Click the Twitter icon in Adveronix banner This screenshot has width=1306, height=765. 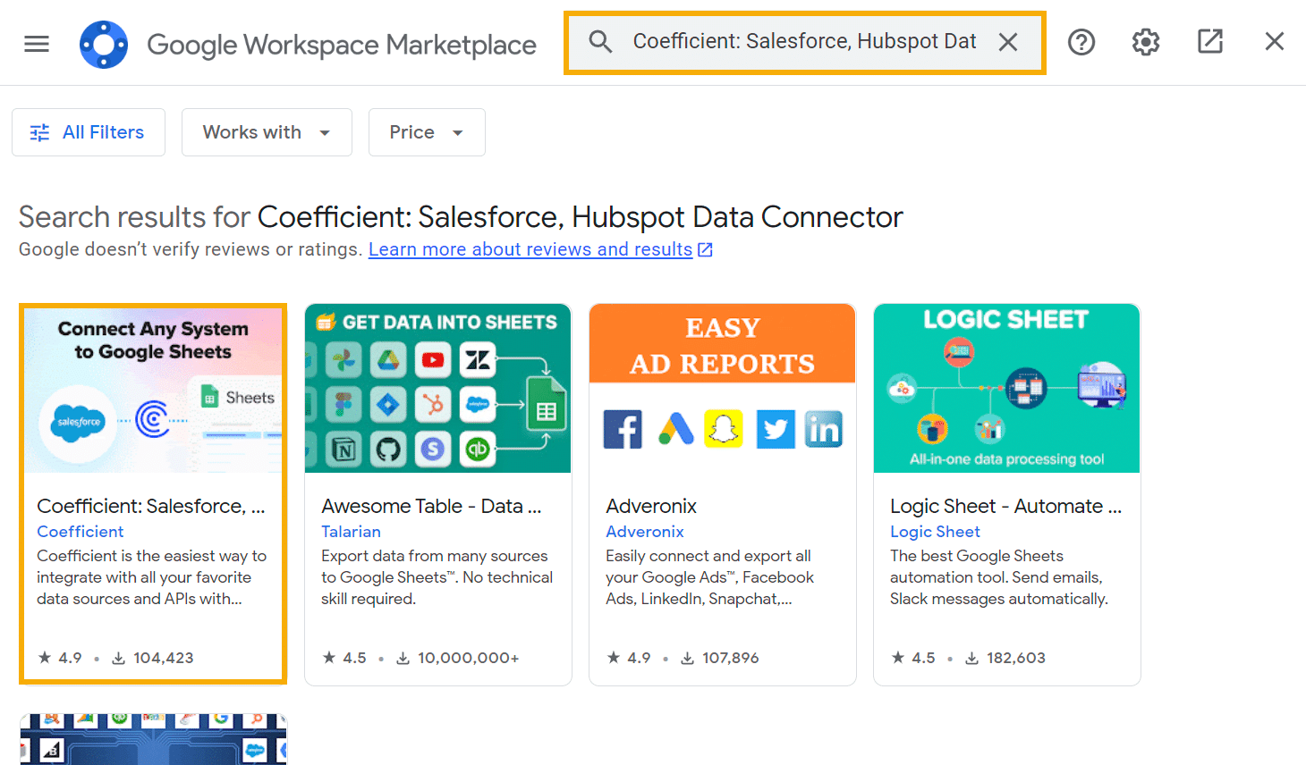coord(776,430)
